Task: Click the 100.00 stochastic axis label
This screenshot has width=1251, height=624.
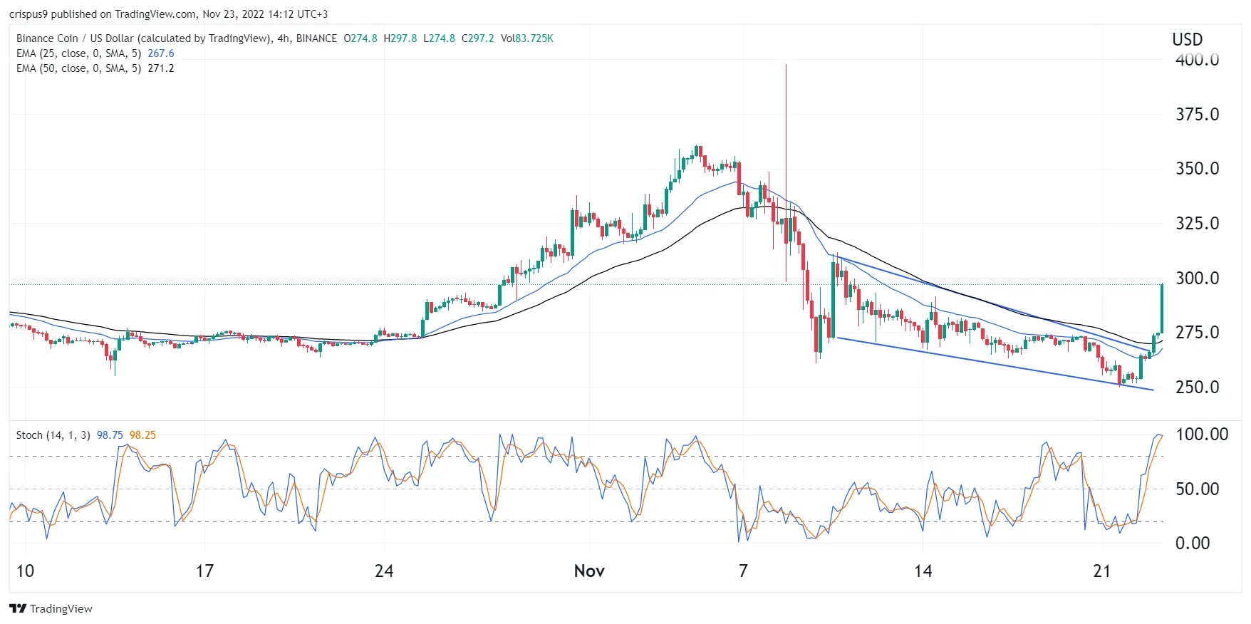Action: coord(1201,435)
